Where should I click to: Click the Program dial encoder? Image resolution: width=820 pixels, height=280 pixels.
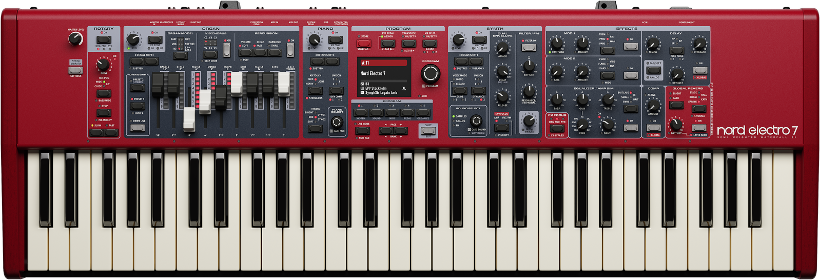coord(430,74)
